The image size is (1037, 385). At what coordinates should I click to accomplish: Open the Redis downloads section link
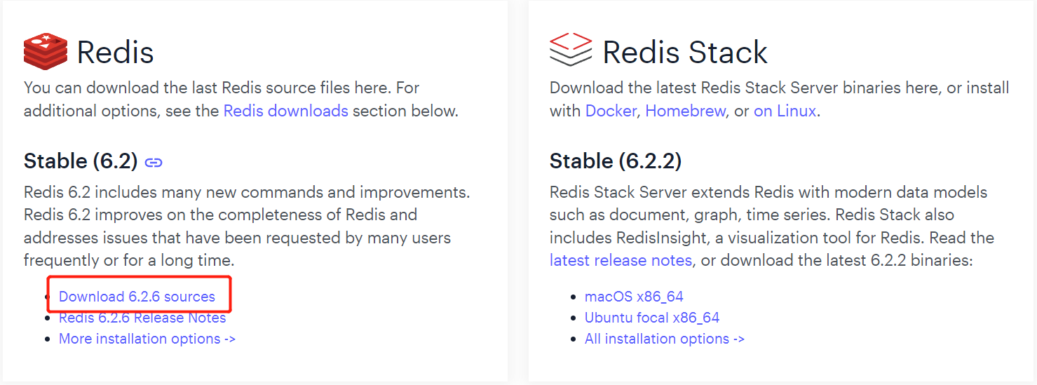(285, 111)
